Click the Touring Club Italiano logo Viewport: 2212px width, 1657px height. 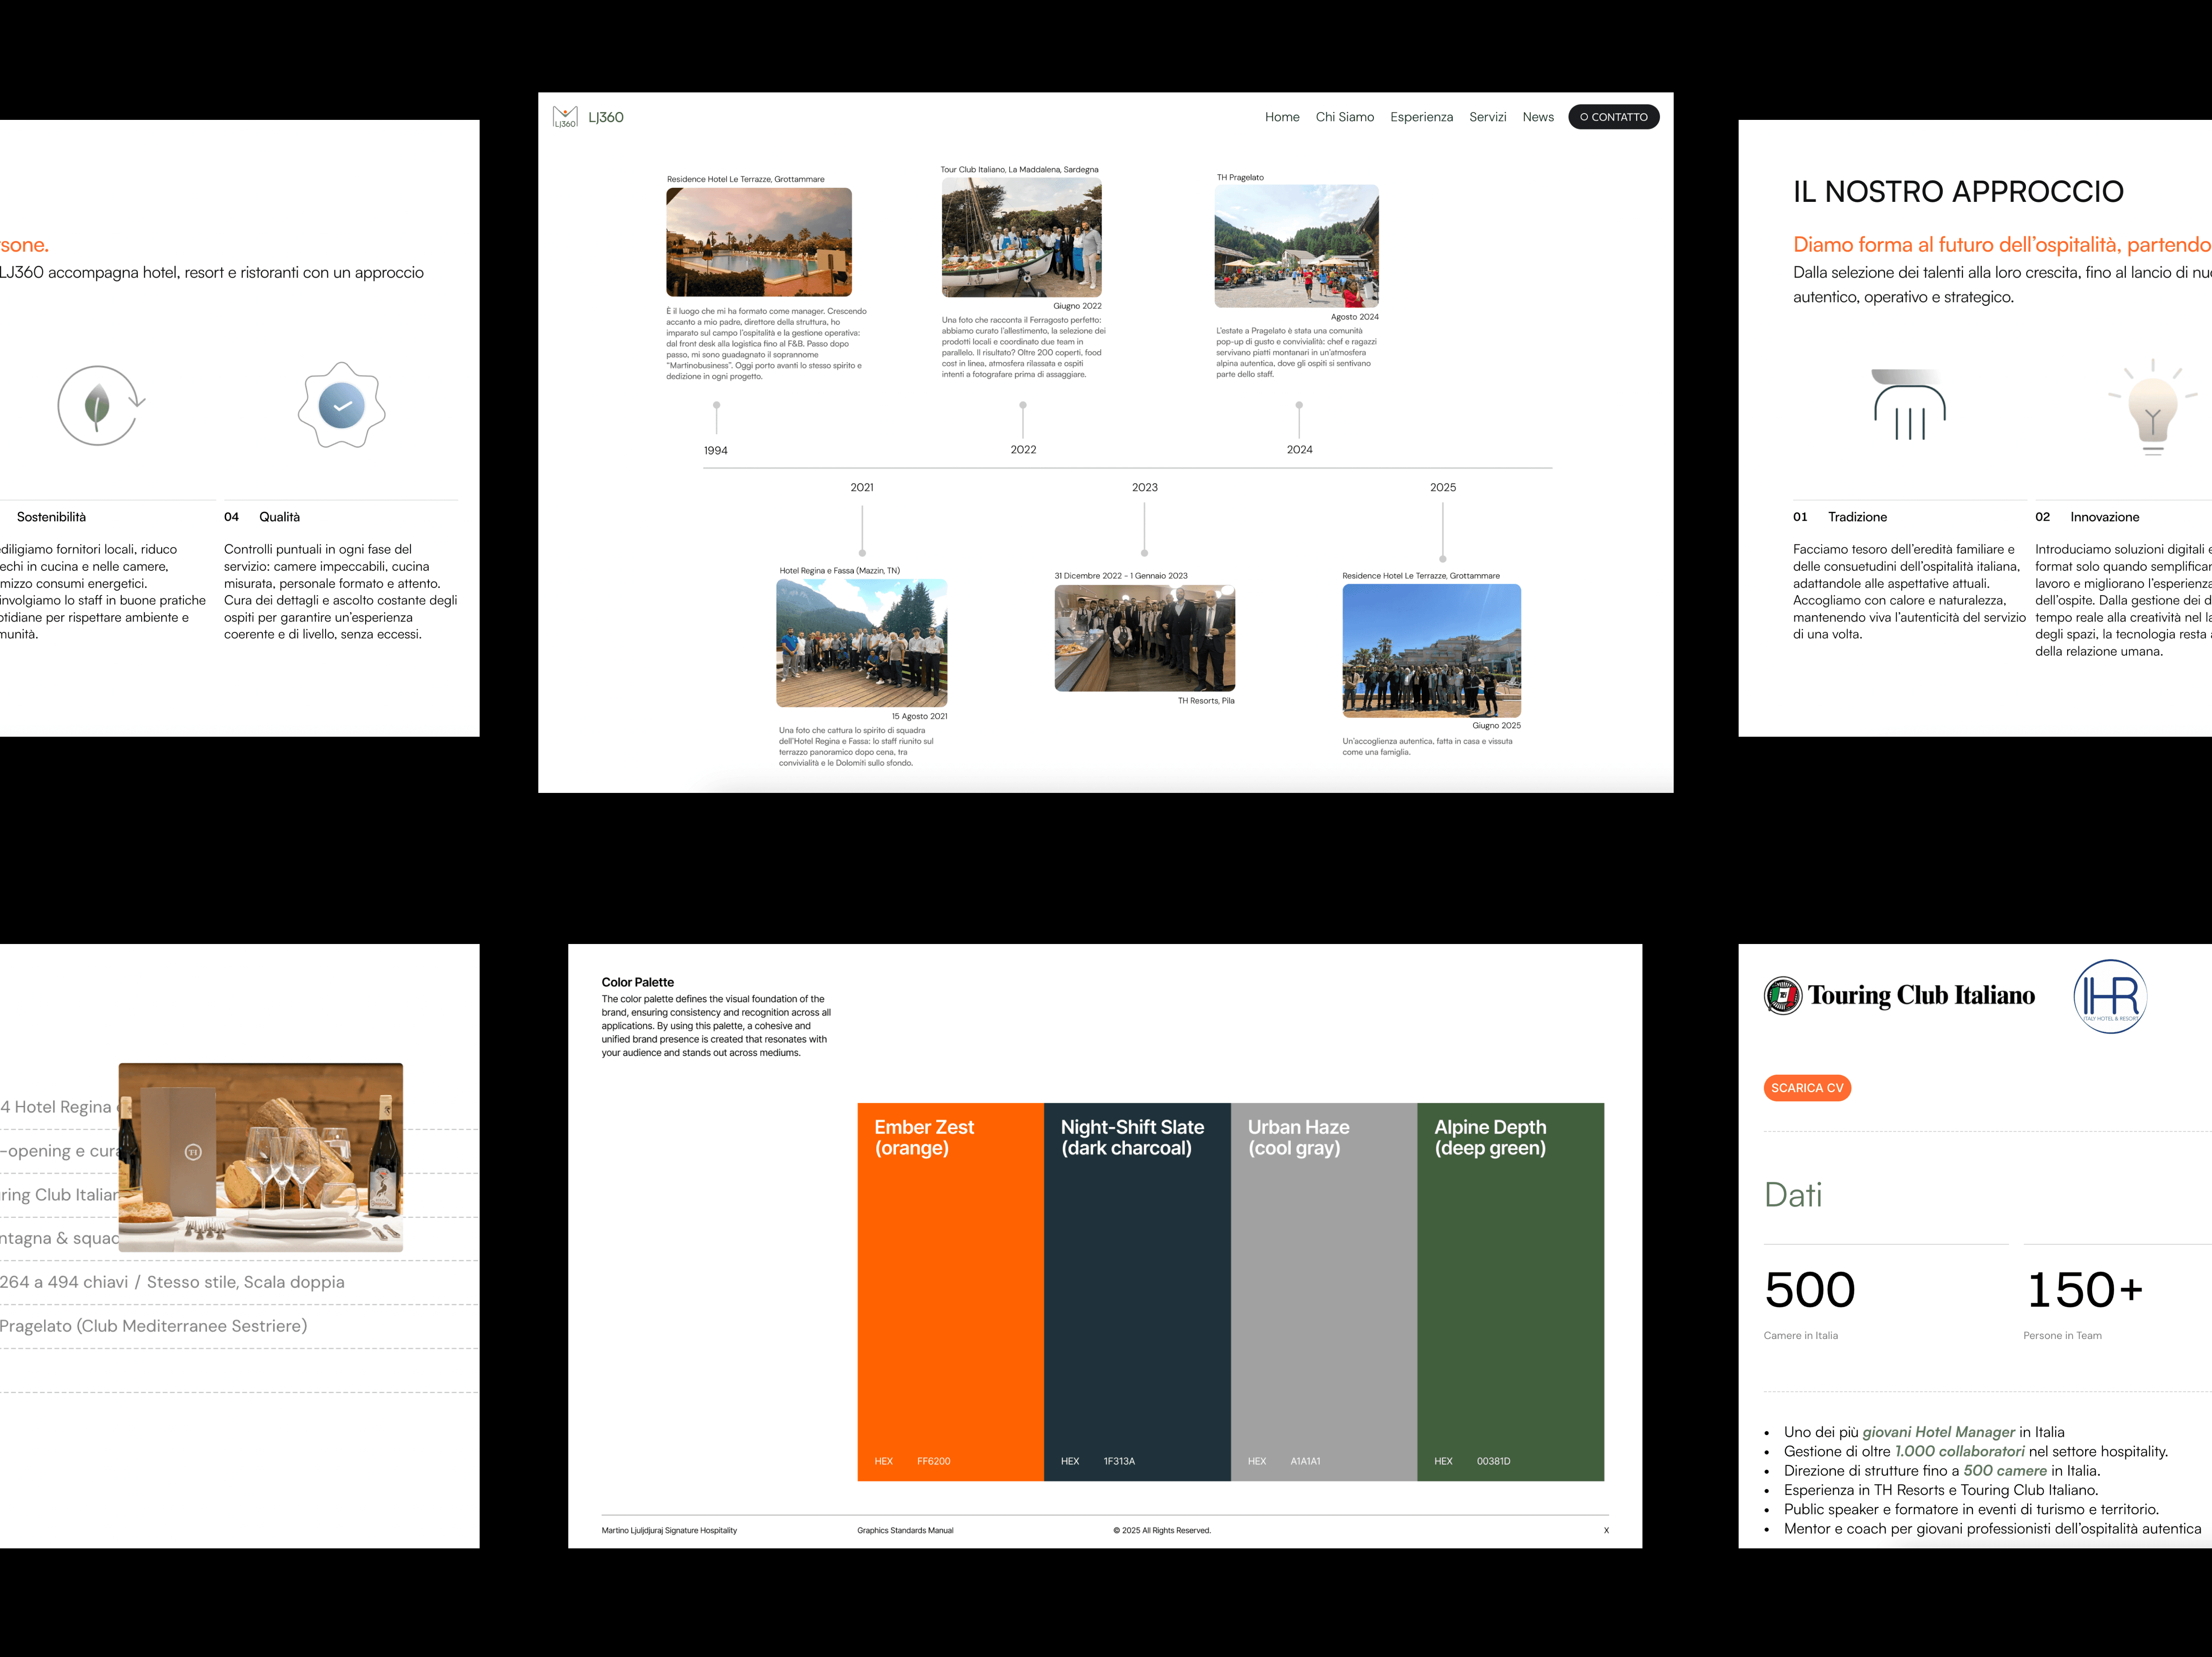tap(1899, 995)
